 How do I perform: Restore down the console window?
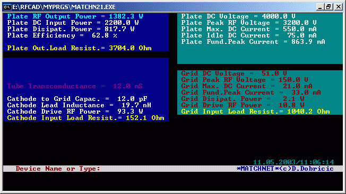pos(329,7)
